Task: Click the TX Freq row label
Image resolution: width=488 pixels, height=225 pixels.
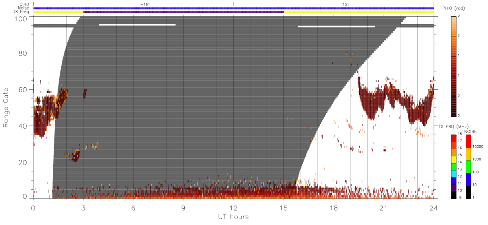Action: click(x=21, y=12)
